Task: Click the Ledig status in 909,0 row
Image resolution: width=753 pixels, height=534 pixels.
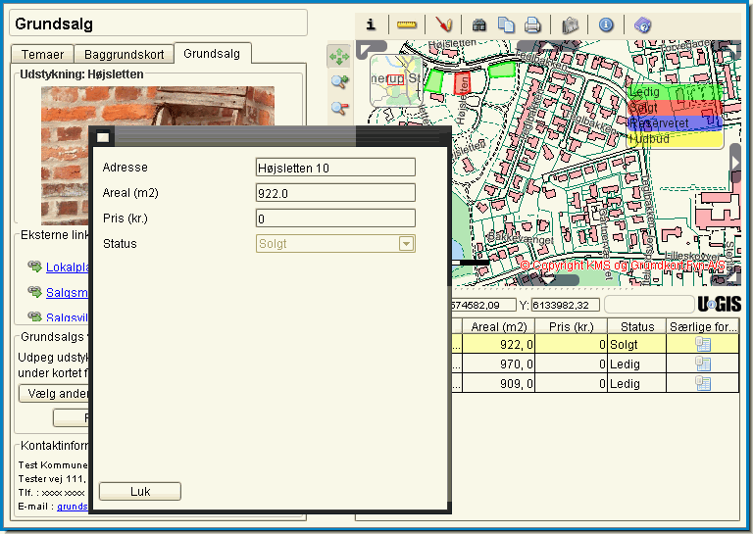Action: (636, 383)
